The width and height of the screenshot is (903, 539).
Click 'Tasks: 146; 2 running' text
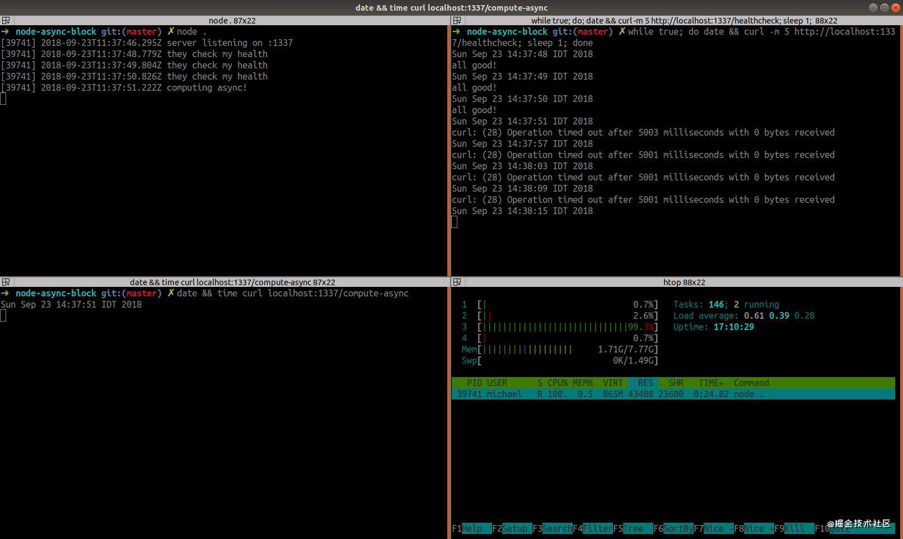726,304
